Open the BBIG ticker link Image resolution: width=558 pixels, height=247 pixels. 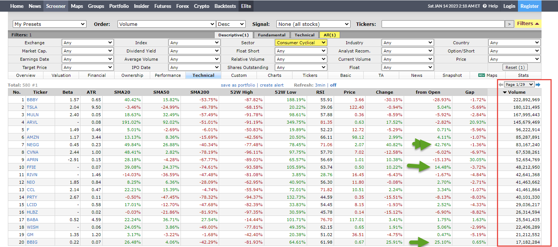32,242
